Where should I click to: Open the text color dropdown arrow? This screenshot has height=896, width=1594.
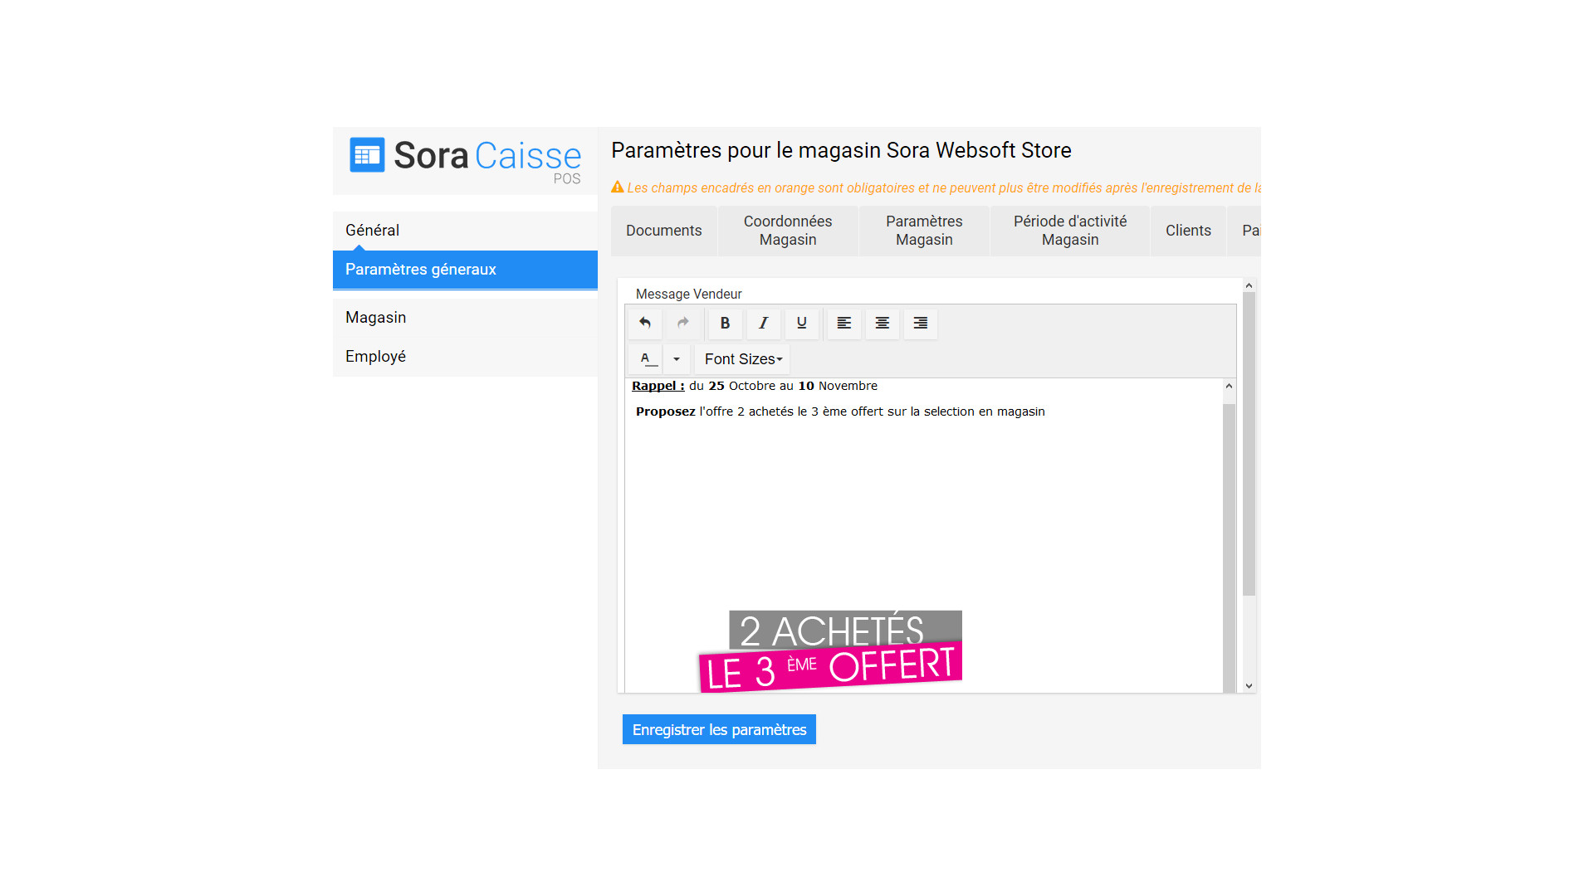677,359
